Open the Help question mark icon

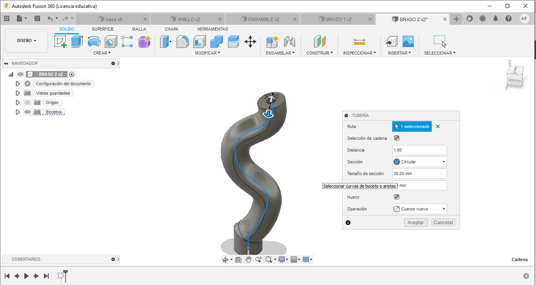click(508, 19)
